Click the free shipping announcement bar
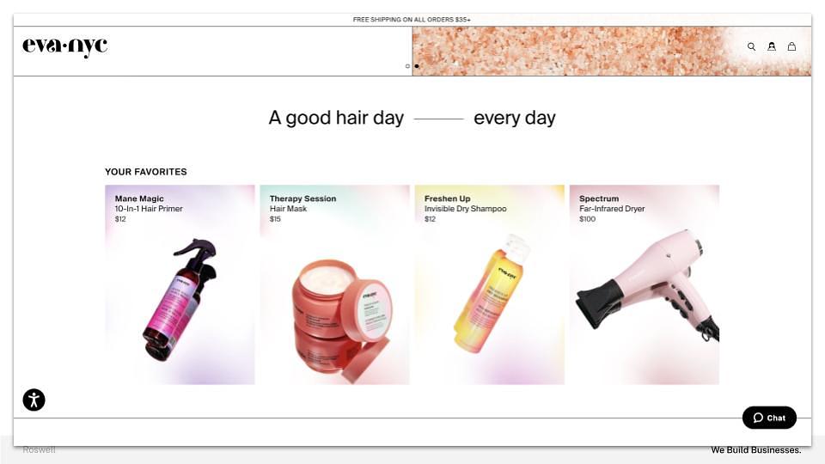This screenshot has height=464, width=825. pyautogui.click(x=412, y=20)
